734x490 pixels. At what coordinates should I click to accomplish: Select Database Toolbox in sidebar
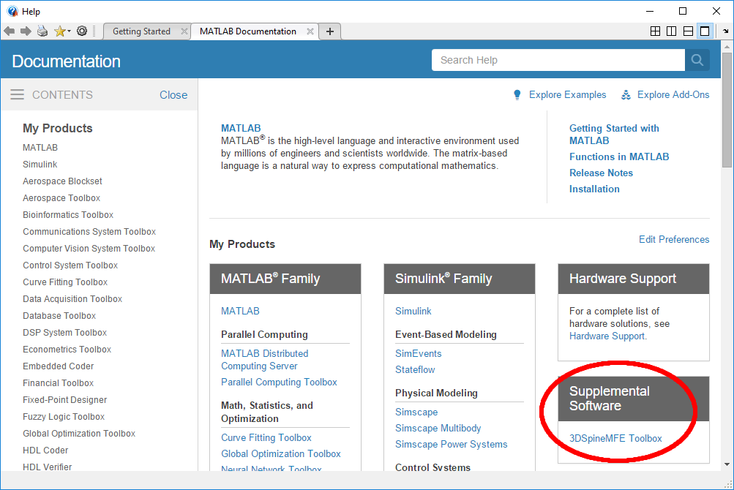(59, 316)
